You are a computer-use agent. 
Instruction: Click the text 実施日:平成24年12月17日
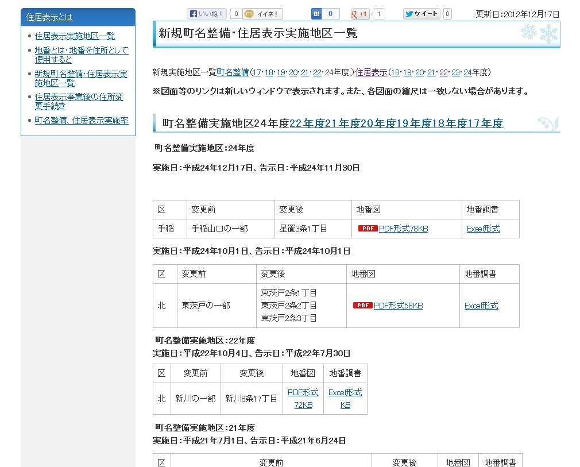(203, 168)
